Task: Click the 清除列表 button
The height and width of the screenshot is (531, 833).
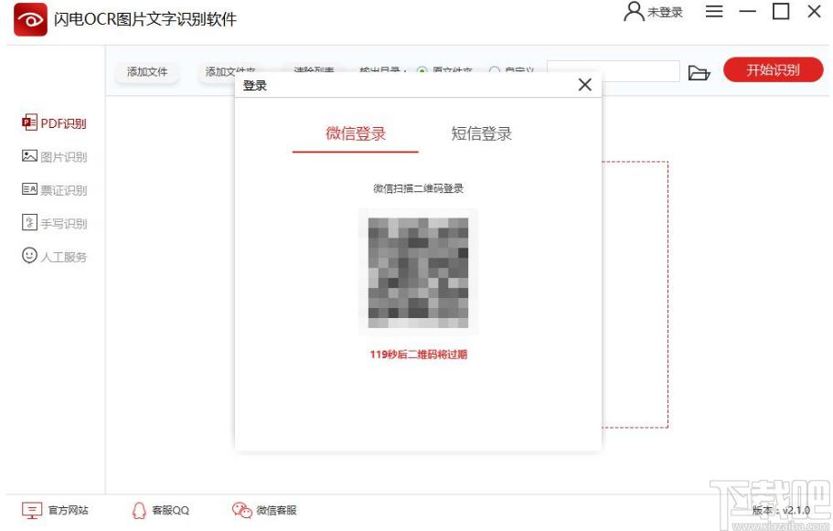Action: coord(314,71)
